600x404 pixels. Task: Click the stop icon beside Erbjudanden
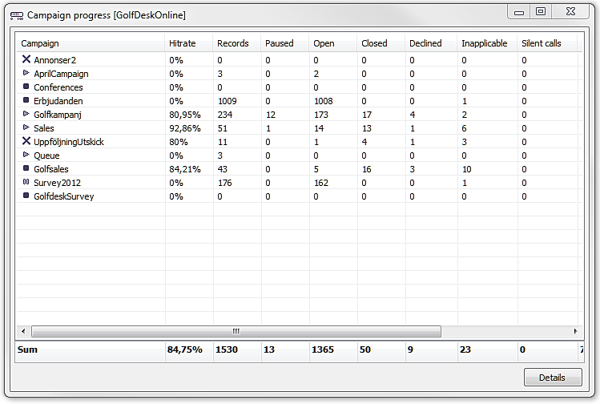tap(26, 100)
